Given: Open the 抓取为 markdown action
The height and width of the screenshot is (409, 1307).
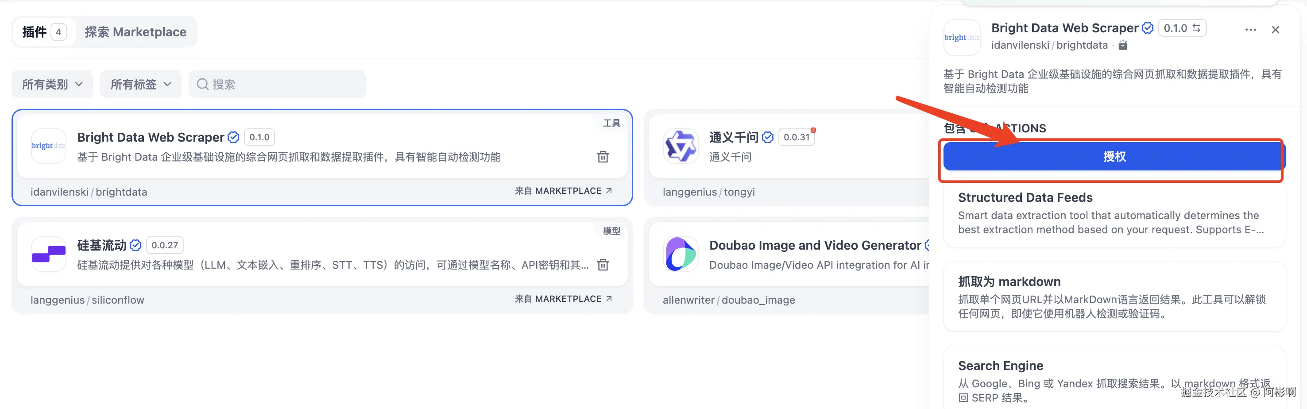Looking at the screenshot, I should (x=1114, y=297).
